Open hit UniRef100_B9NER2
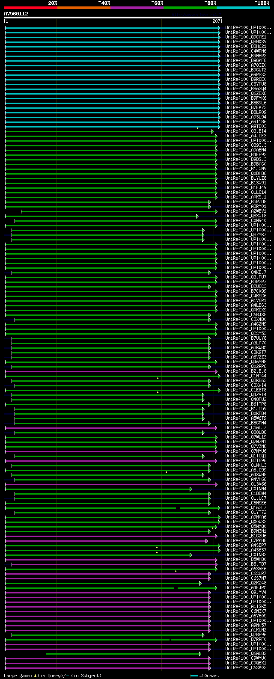The width and height of the screenshot is (274, 679). pyautogui.click(x=246, y=56)
